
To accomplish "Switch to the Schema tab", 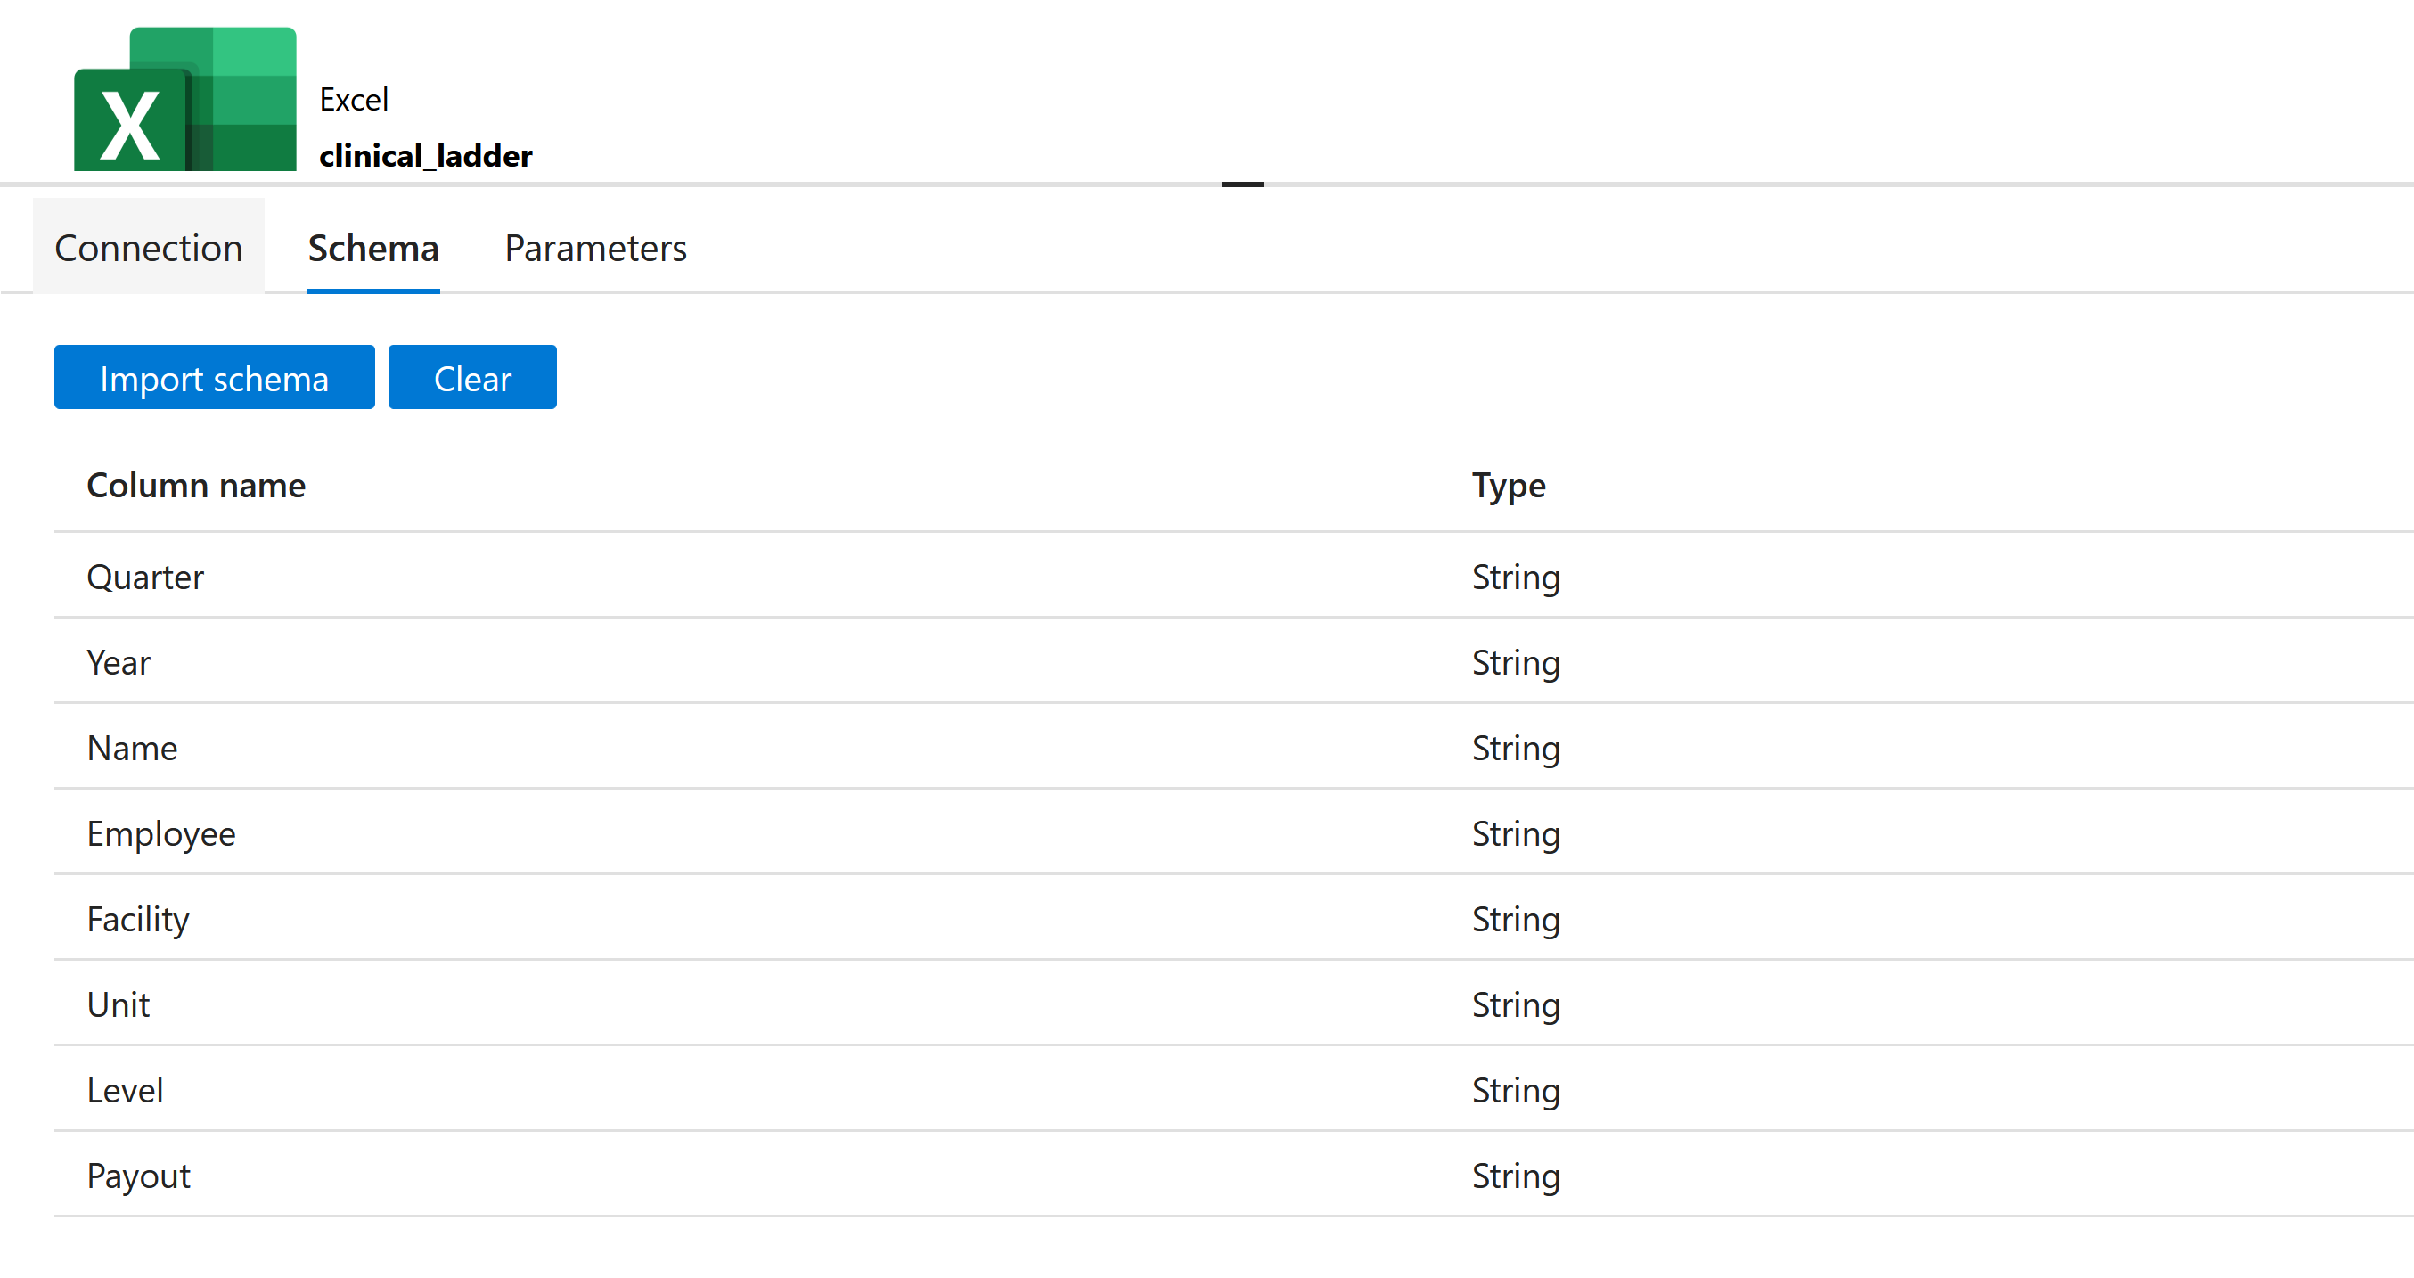I will pos(373,249).
